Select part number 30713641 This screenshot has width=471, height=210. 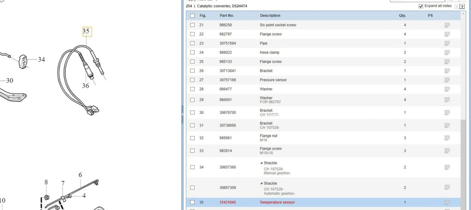[x=227, y=71]
